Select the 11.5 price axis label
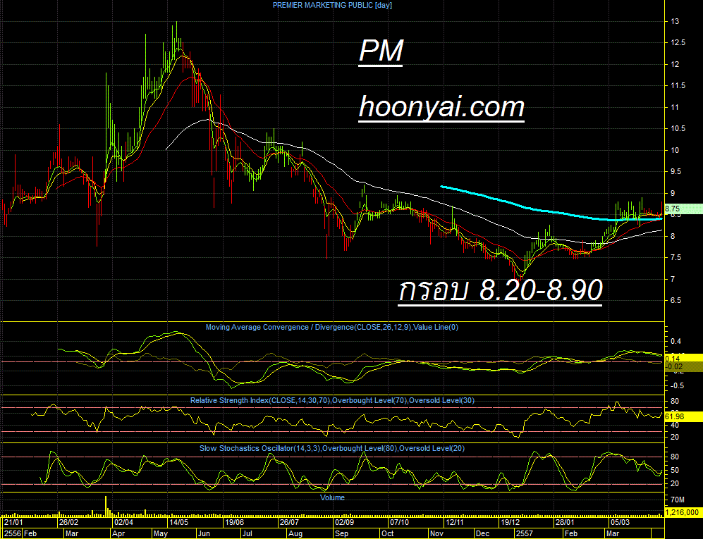 (x=678, y=85)
